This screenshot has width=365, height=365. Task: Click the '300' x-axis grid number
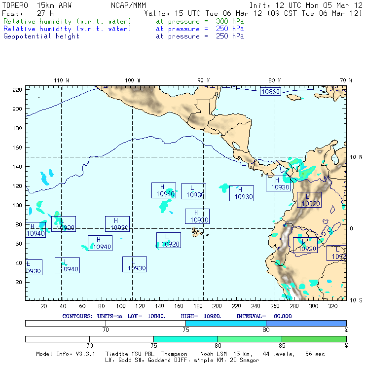(313, 306)
